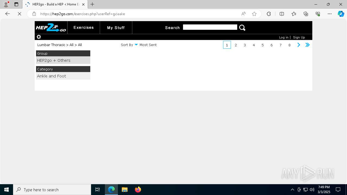Screen dimensions: 347x195
Task: Click the browser address bar URL
Action: [x=83, y=14]
